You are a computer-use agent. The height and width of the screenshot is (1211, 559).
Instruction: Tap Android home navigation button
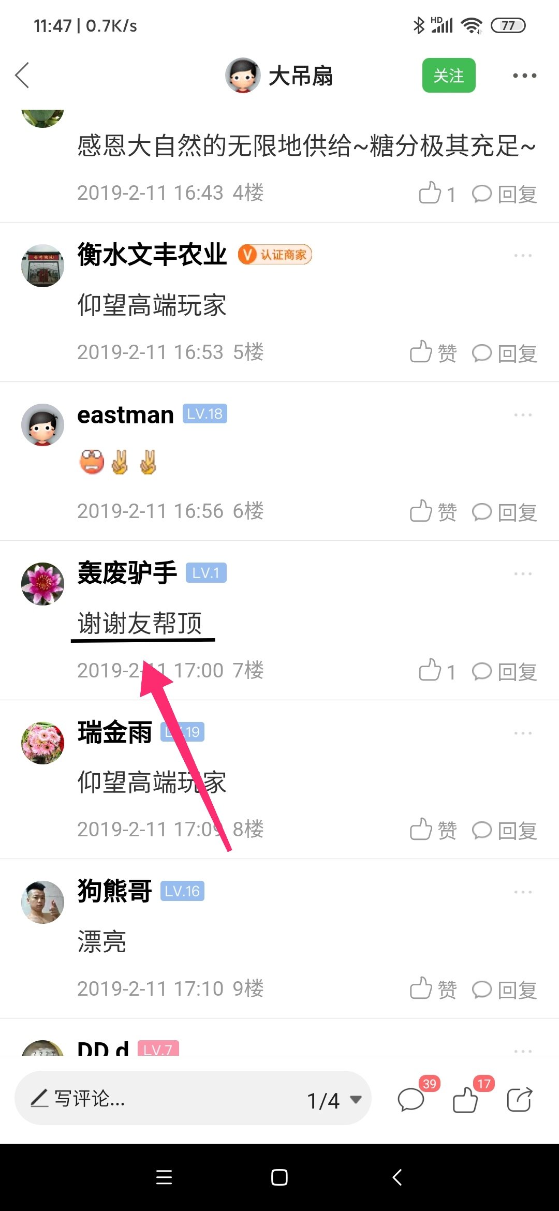click(279, 1177)
